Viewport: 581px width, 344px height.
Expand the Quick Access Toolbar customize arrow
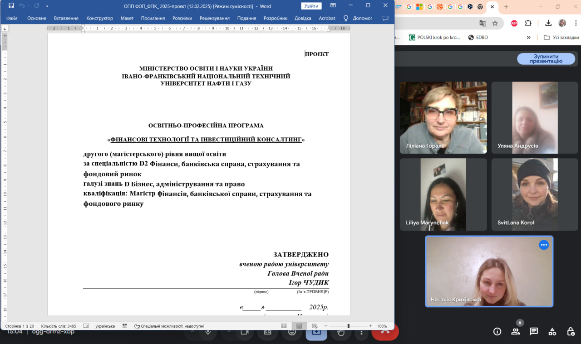click(x=48, y=6)
